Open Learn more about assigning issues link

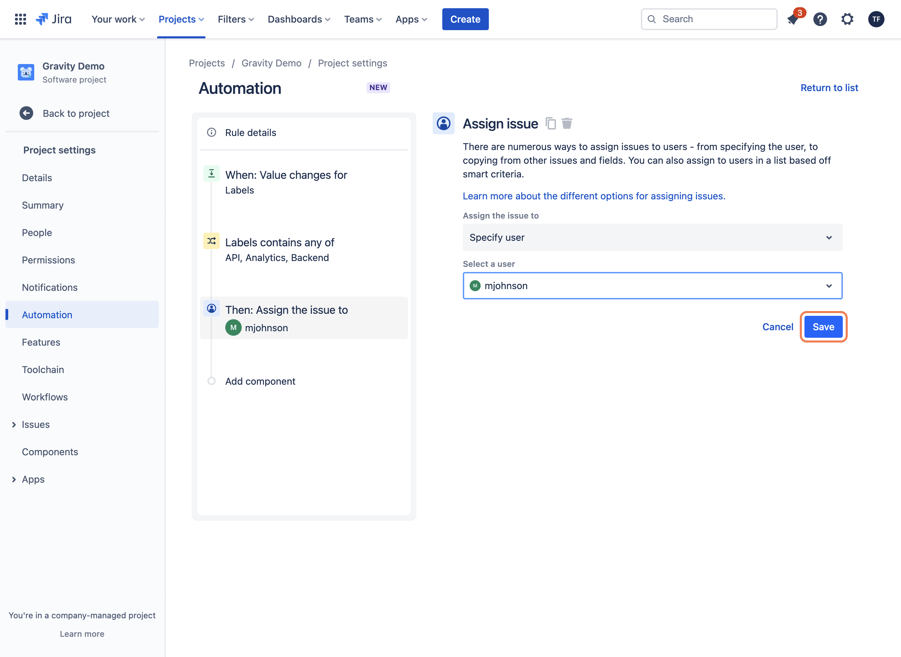click(x=594, y=196)
